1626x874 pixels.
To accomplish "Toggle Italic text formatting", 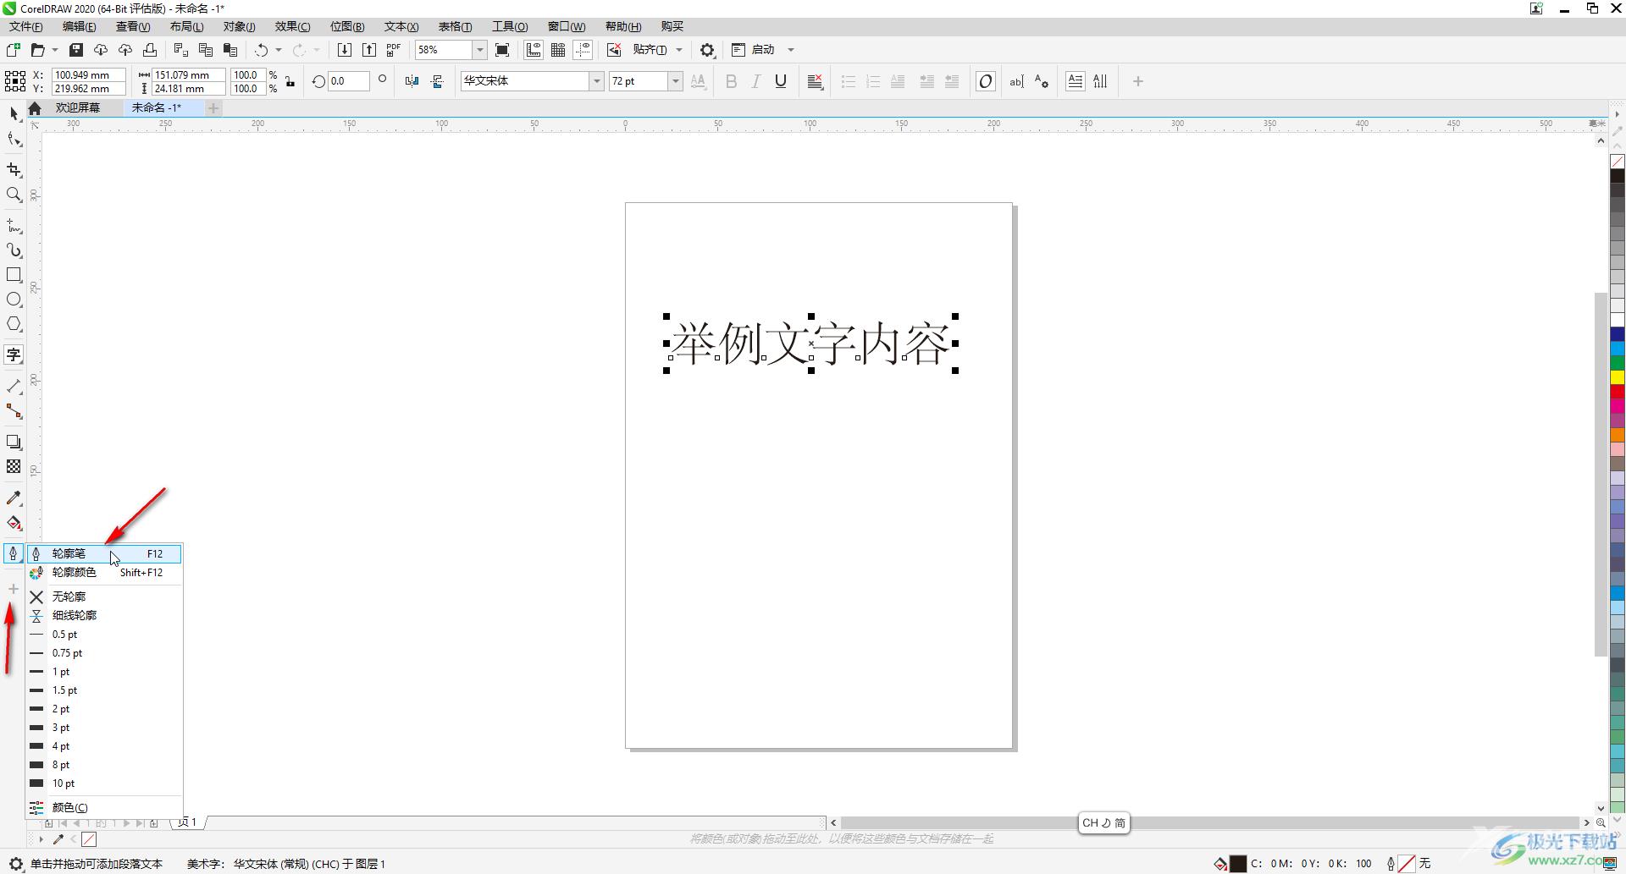I will point(756,81).
